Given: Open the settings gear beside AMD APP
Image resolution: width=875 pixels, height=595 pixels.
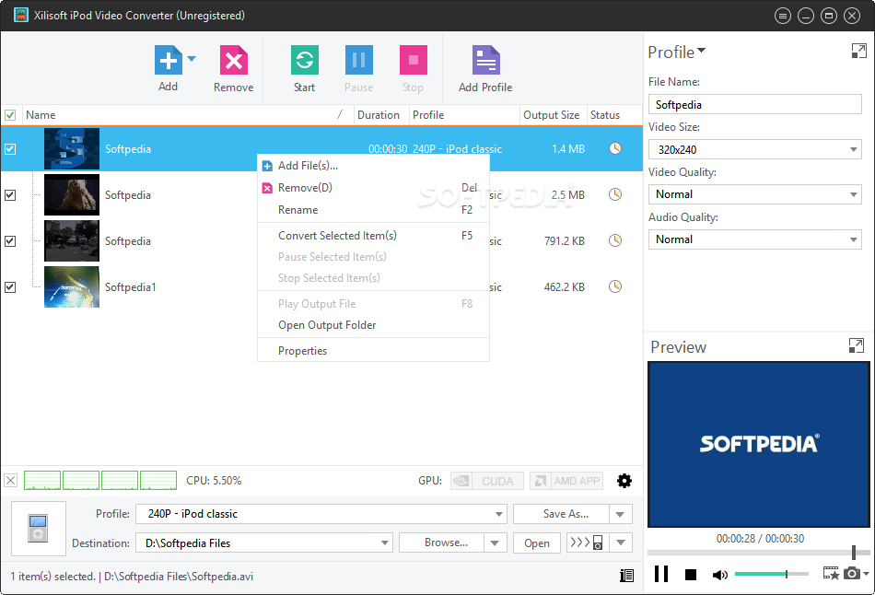Looking at the screenshot, I should pos(624,481).
